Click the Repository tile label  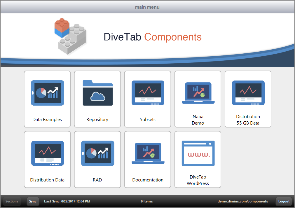(x=97, y=120)
